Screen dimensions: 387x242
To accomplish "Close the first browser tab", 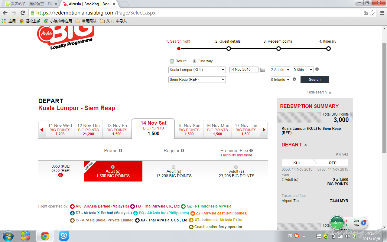I will pos(56,4).
